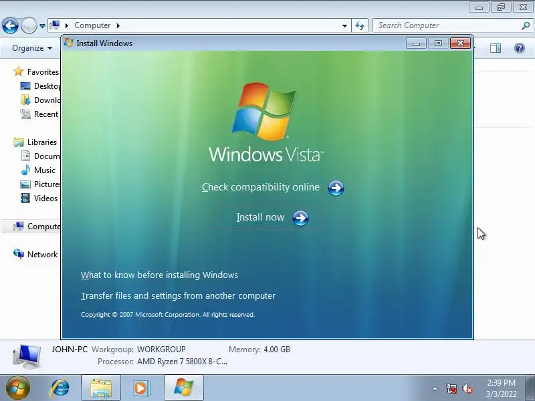Show hidden tray icons arrow
Viewport: 535px width, 401px height.
pyautogui.click(x=435, y=388)
